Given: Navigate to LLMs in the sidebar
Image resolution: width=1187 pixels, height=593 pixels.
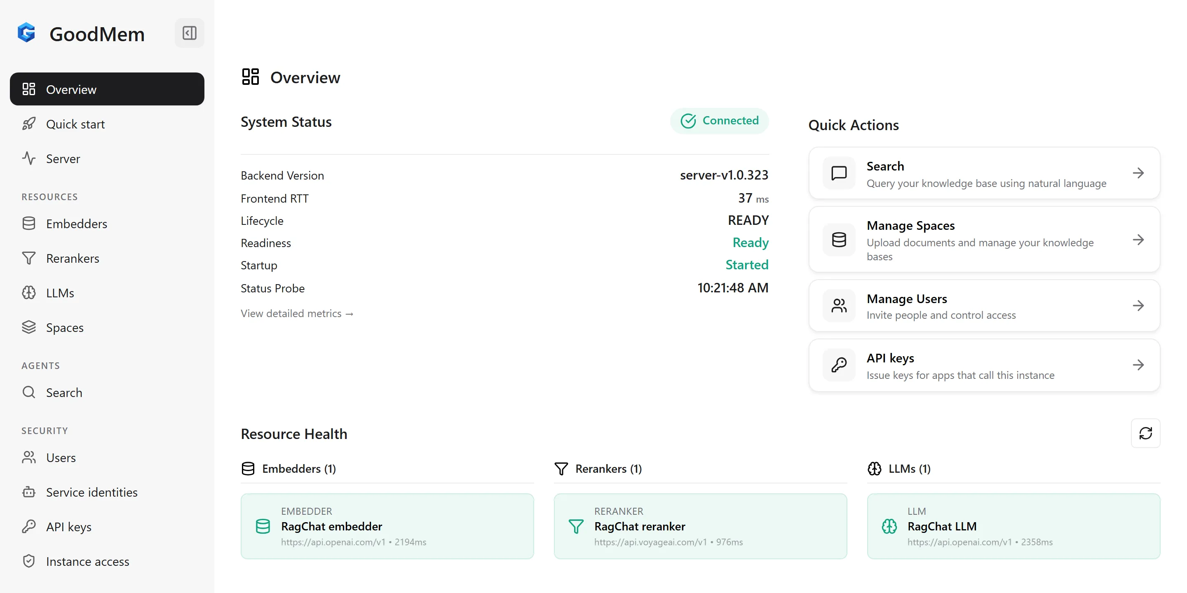Looking at the screenshot, I should point(107,293).
